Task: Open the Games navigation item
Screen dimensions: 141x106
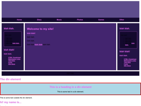Action: (x=101, y=20)
